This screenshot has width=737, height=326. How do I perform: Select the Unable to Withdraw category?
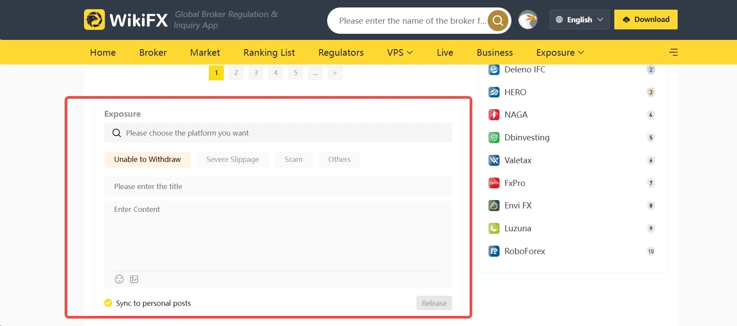tap(147, 159)
